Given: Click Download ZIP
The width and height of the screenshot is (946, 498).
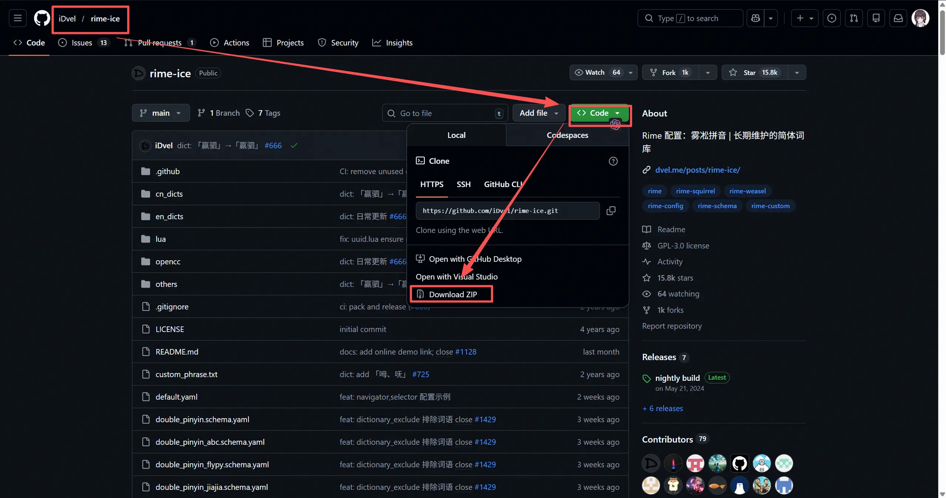Looking at the screenshot, I should 452,294.
